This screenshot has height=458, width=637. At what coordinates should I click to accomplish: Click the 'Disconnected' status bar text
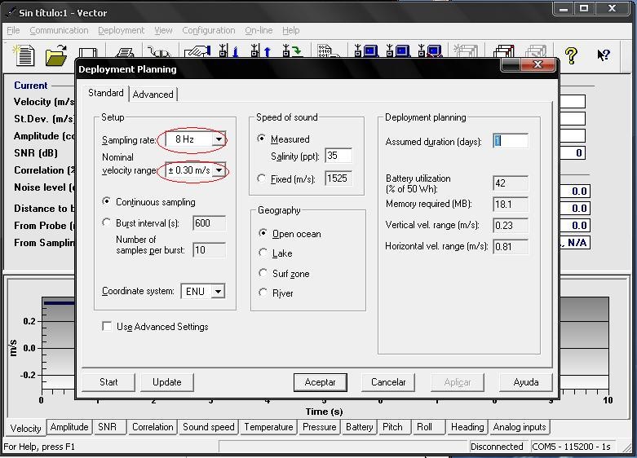497,447
